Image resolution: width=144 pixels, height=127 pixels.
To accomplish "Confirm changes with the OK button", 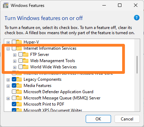I will (x=98, y=119).
